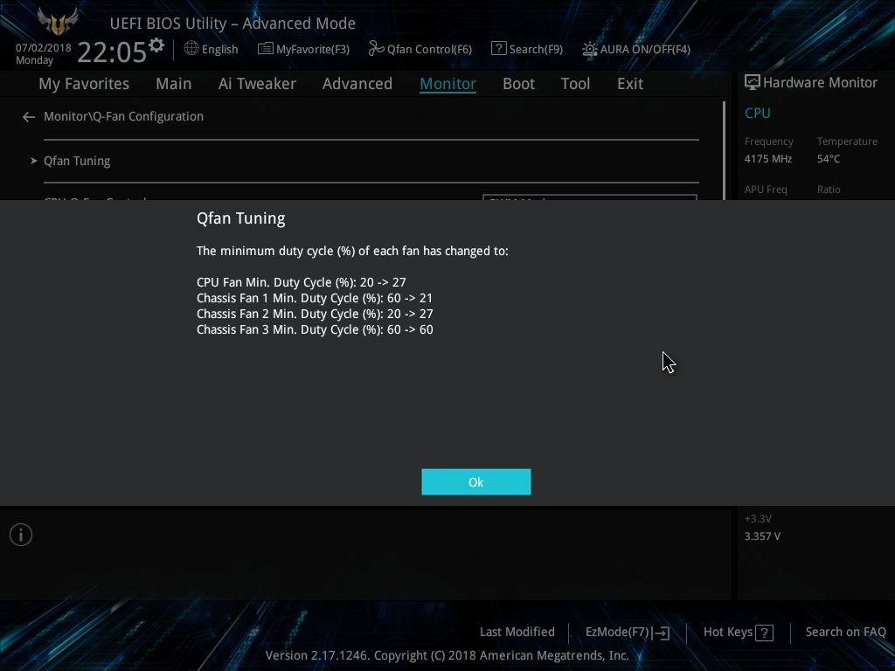The image size is (895, 671).
Task: Click the Monday weekday text
Action: tap(34, 60)
